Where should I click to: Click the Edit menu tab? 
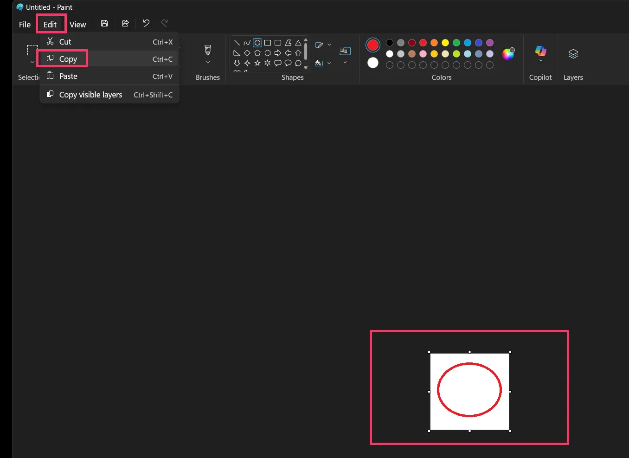(50, 25)
